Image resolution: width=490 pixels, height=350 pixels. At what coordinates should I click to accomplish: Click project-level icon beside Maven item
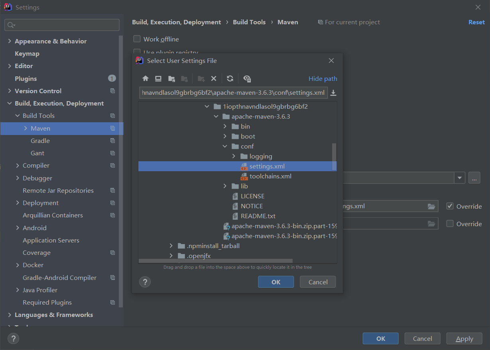(113, 128)
